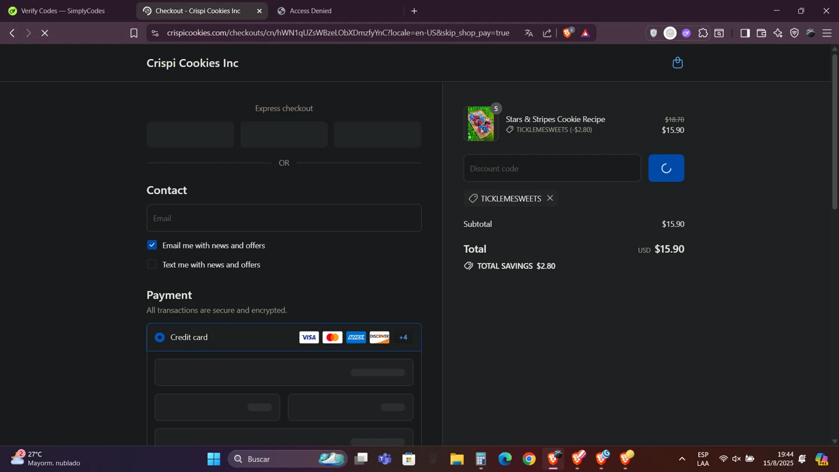This screenshot has width=839, height=472.
Task: Open Brave Rewards triangle icon
Action: [586, 33]
